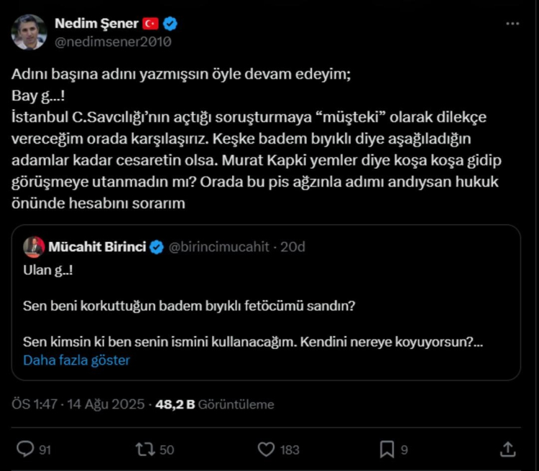Viewport: 539px width, 471px height.
Task: Click the share upload icon
Action: pos(507,449)
